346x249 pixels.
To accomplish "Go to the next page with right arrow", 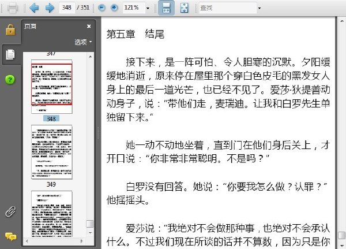I will (50, 8).
